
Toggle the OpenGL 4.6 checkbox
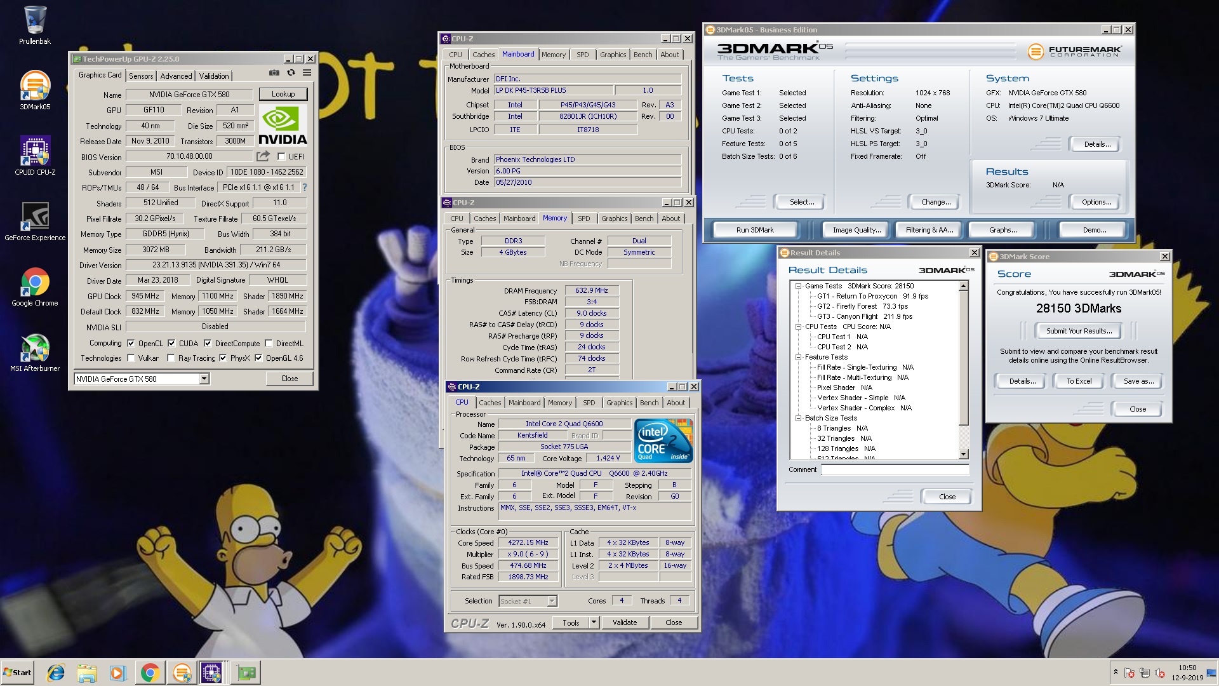pyautogui.click(x=258, y=358)
